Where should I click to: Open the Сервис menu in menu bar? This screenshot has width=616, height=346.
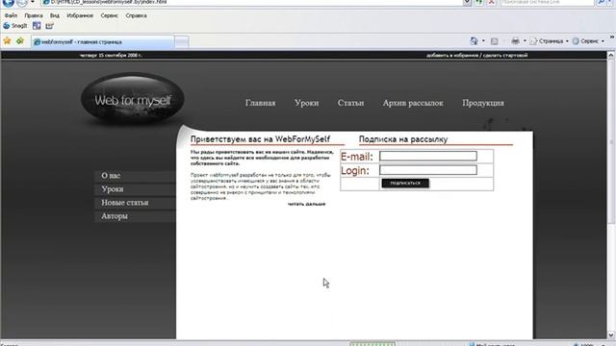(x=109, y=15)
